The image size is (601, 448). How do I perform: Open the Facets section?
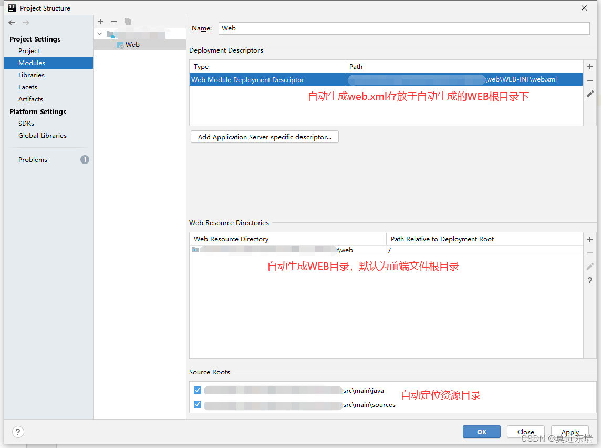pos(28,87)
